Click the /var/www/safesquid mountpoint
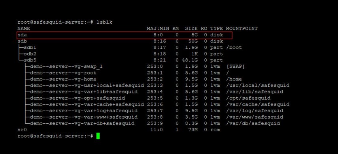This screenshot has height=154, width=338. pyautogui.click(x=255, y=117)
